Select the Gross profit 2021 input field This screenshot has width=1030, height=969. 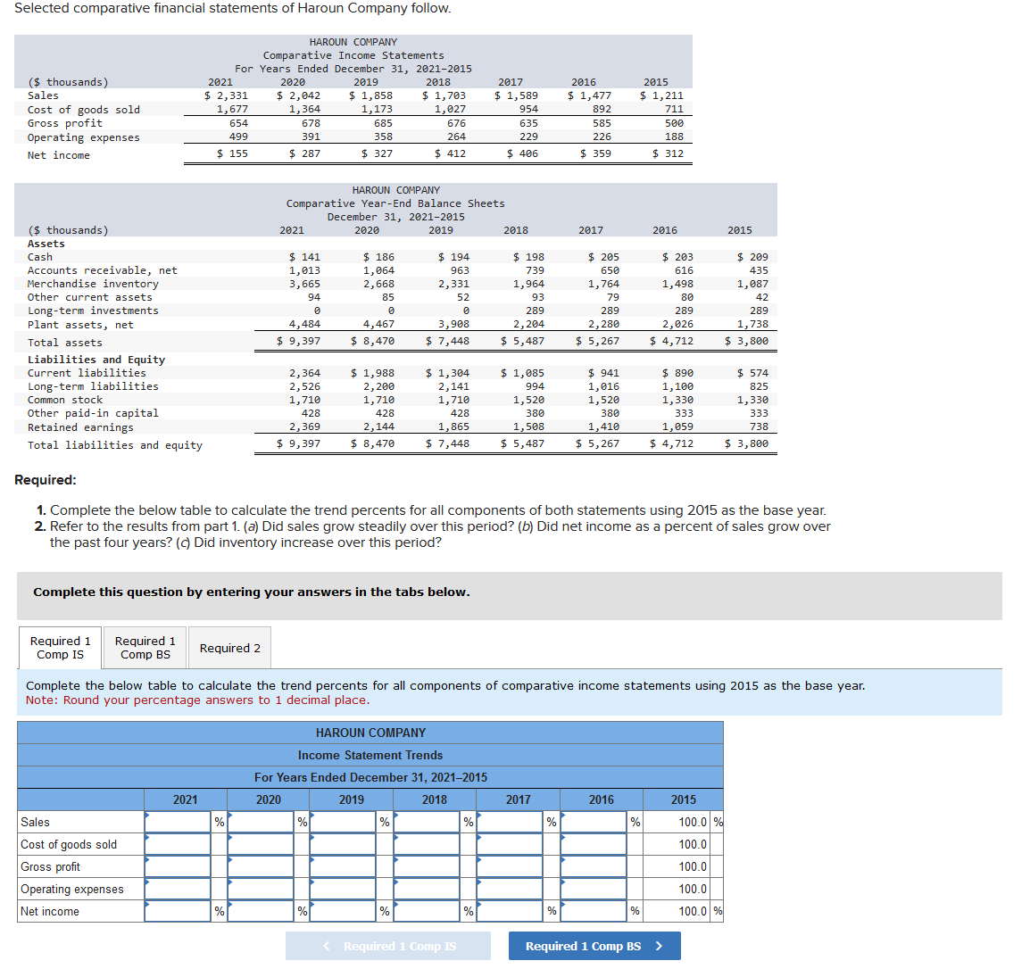(178, 866)
